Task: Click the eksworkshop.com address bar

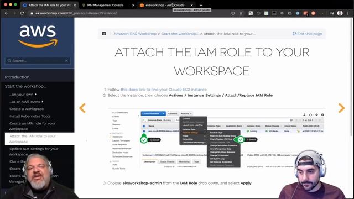Action: [129, 13]
